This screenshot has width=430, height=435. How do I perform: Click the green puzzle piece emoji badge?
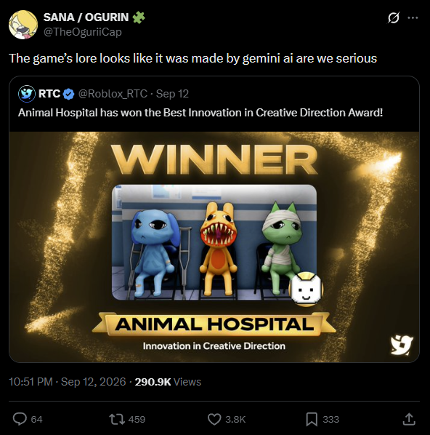(x=139, y=17)
